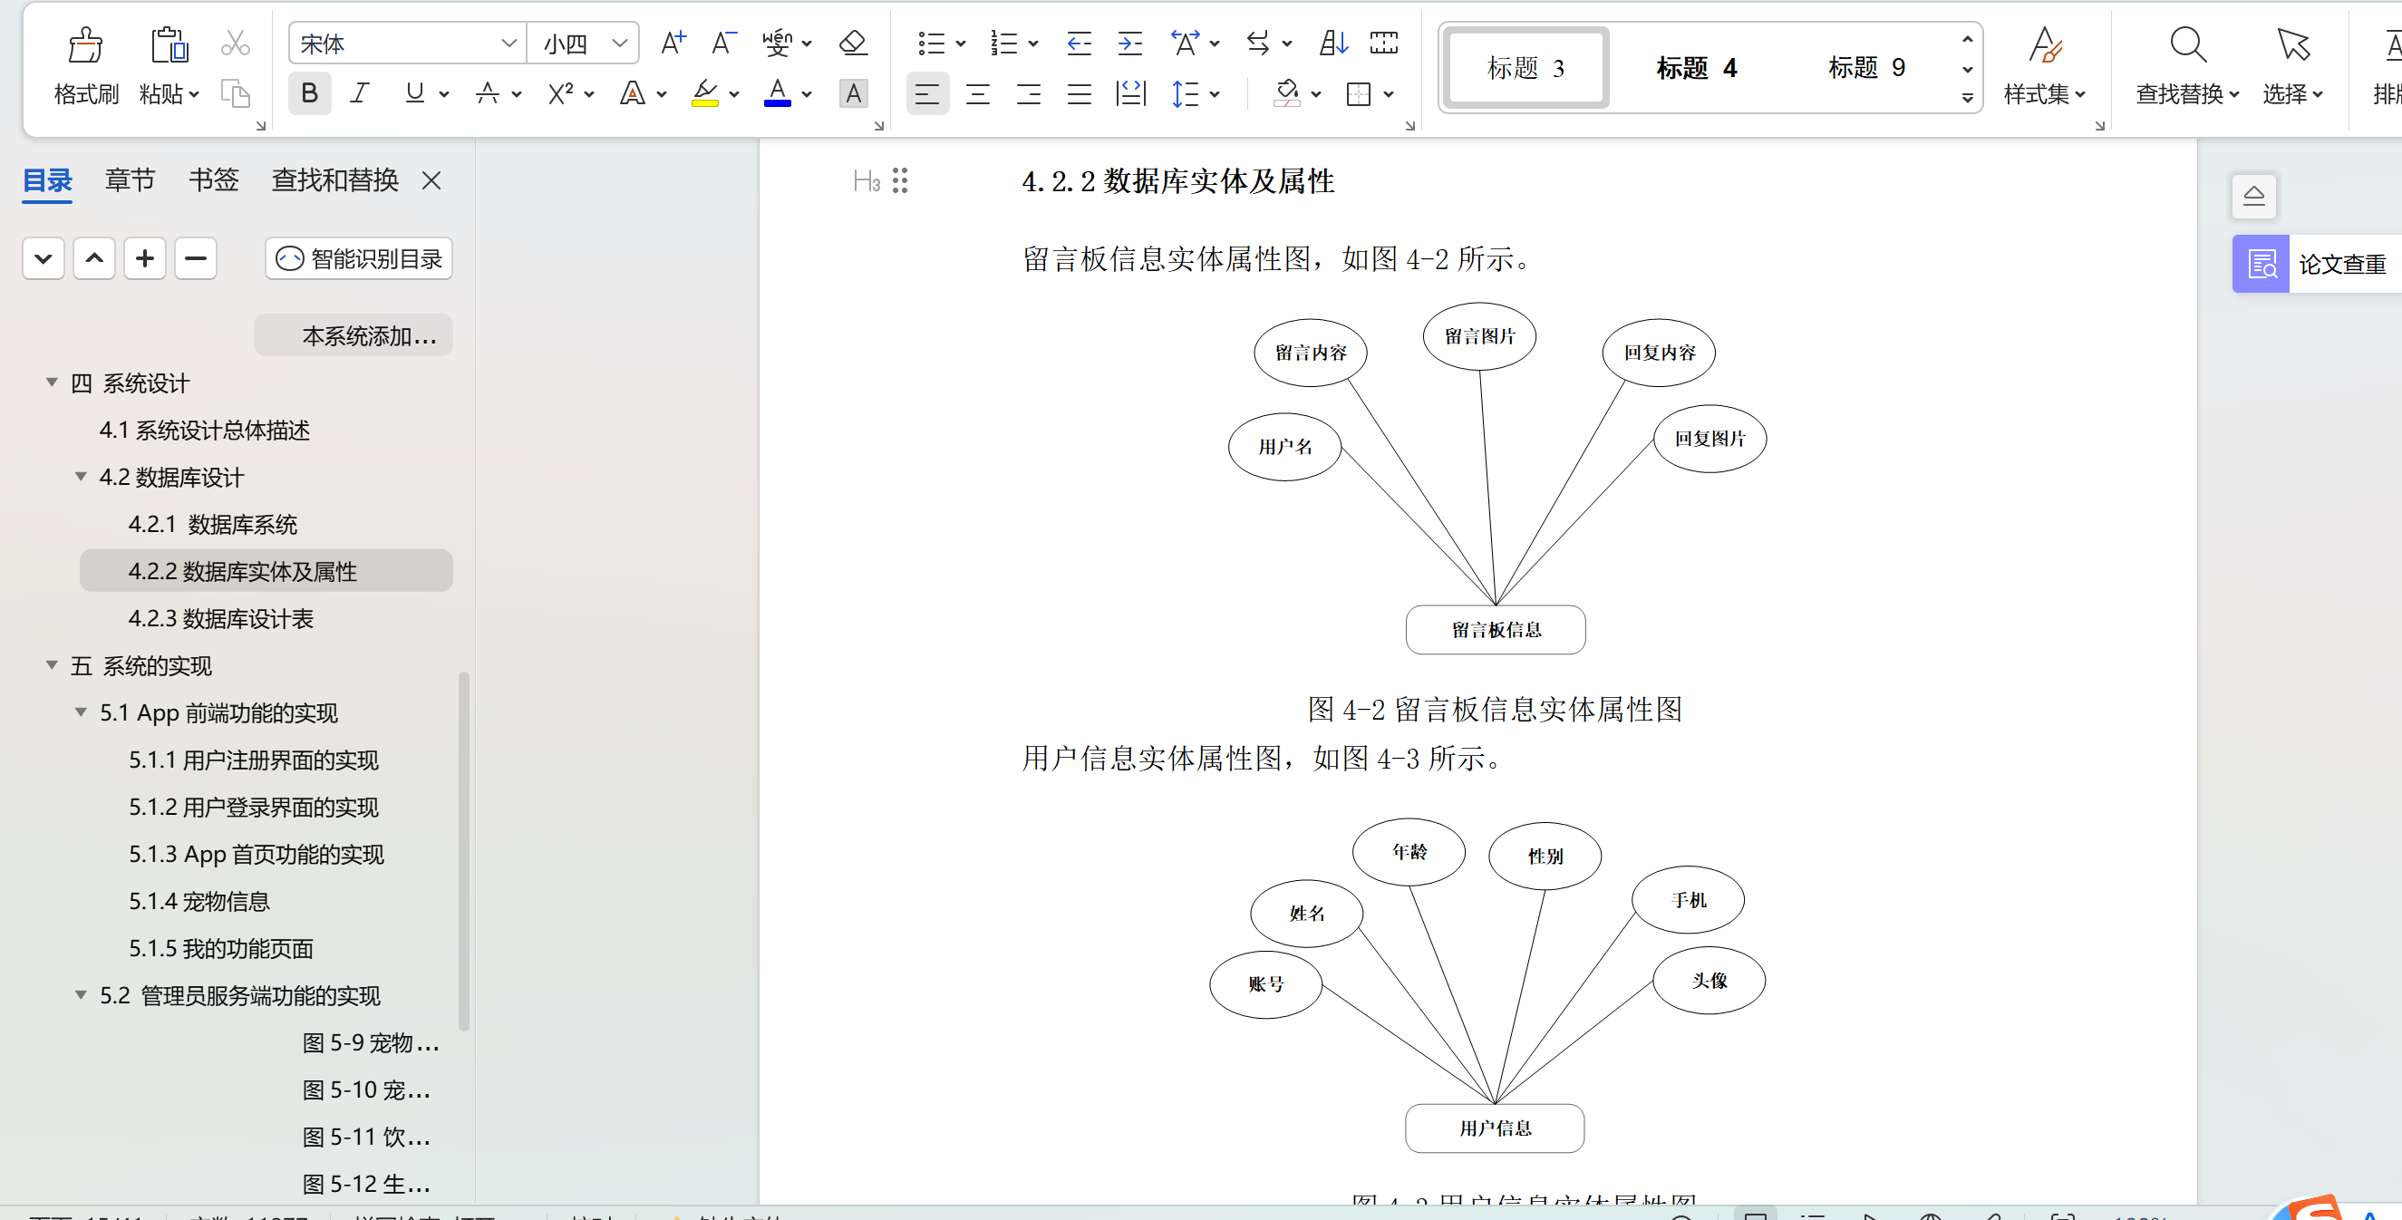
Task: Open the 宋体 font name dropdown
Action: [x=508, y=43]
